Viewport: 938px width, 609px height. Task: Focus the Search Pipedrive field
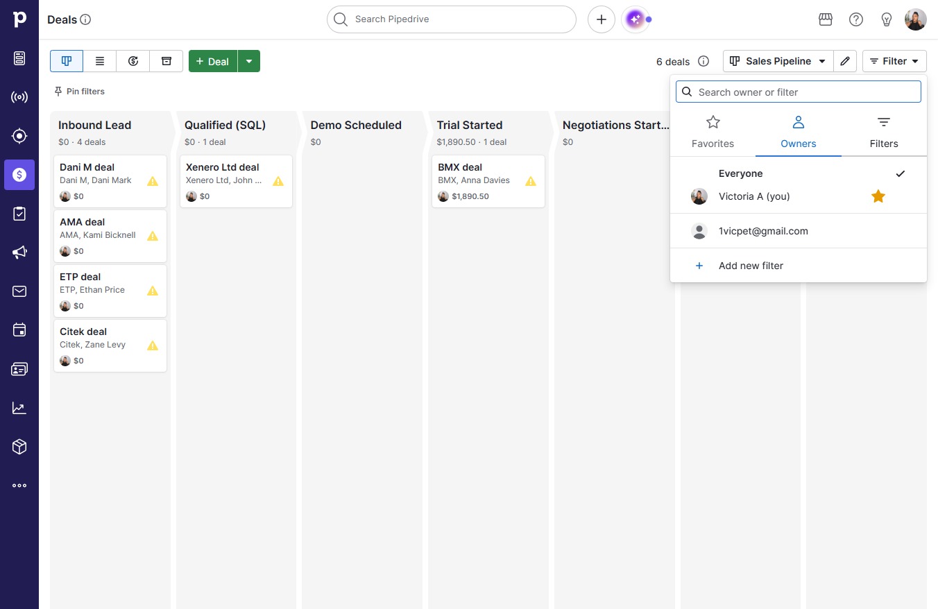(452, 19)
